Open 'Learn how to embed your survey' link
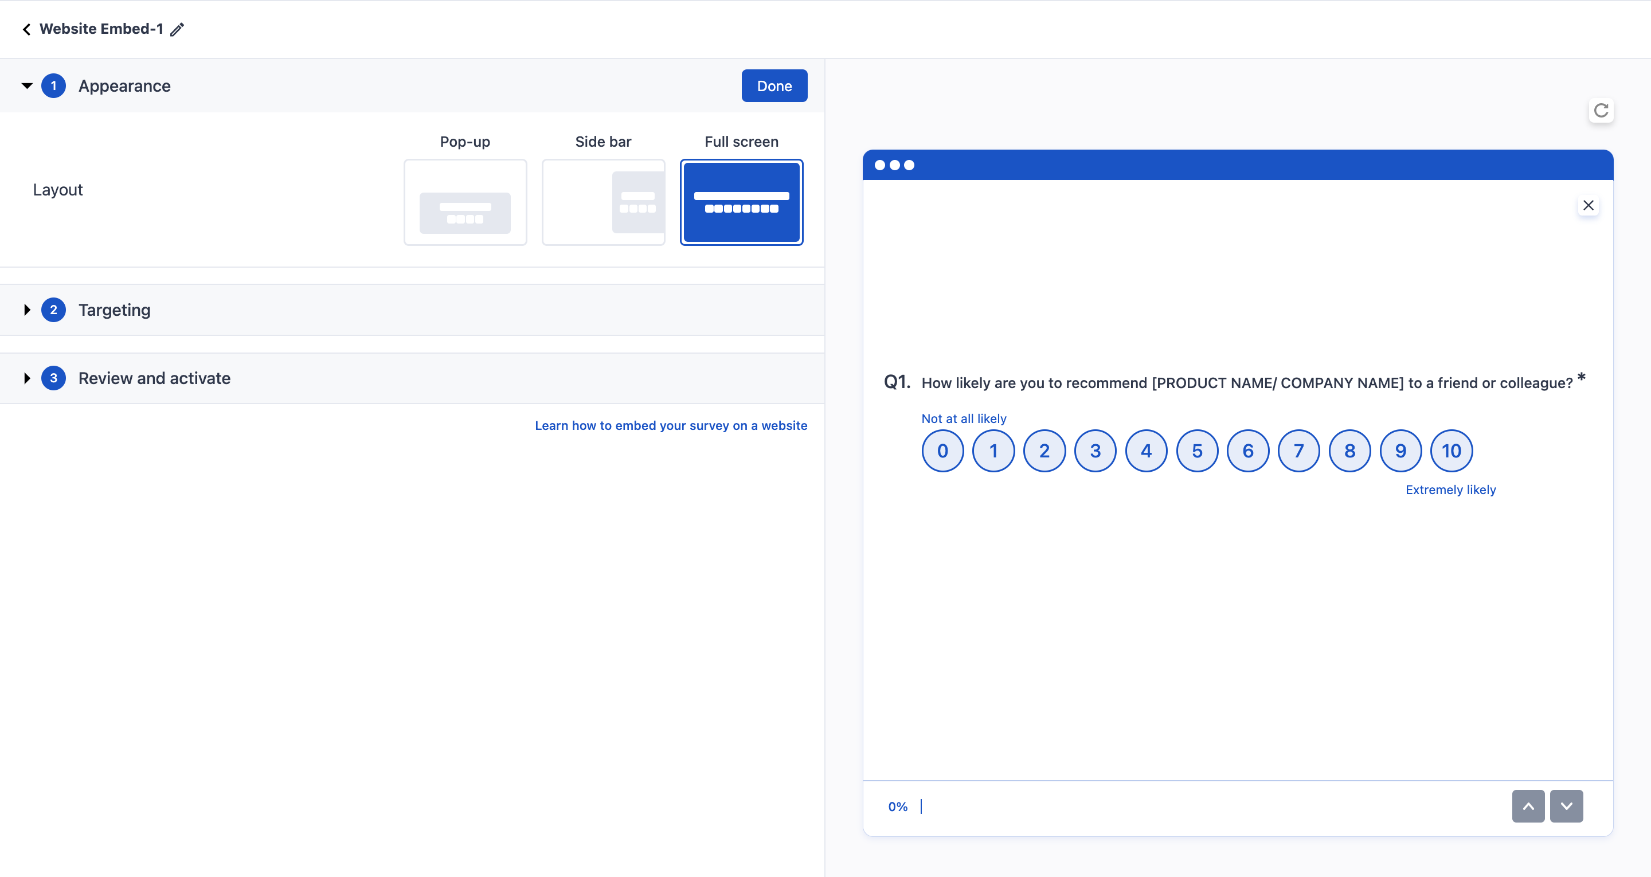The image size is (1651, 877). [x=671, y=426]
